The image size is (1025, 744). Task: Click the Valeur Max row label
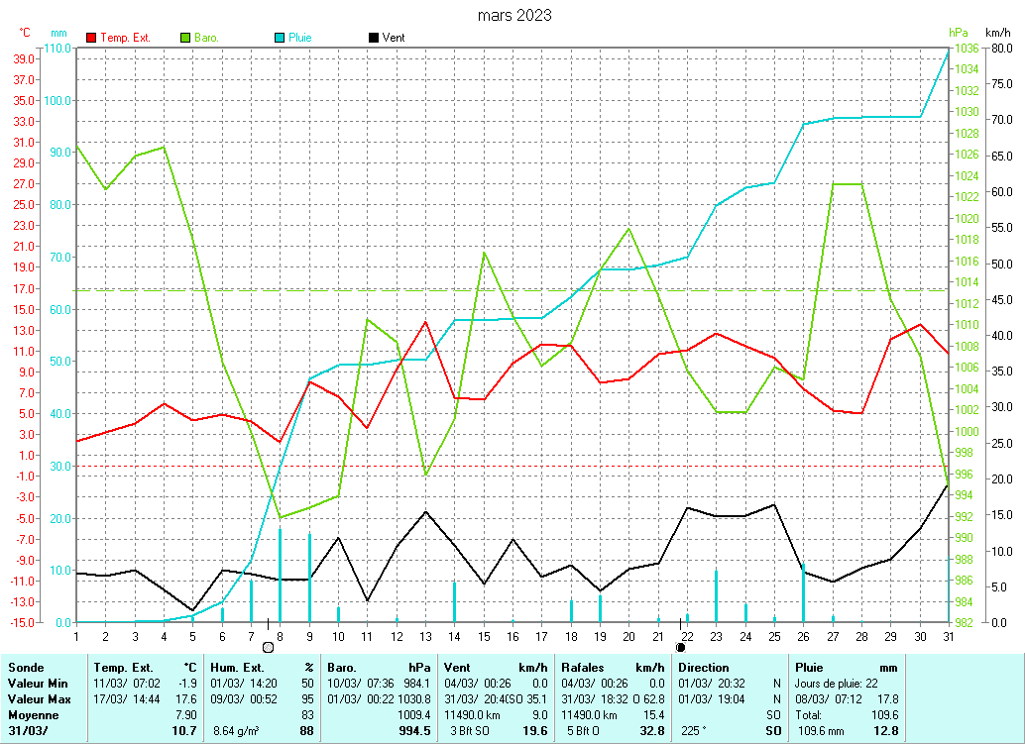coord(38,698)
